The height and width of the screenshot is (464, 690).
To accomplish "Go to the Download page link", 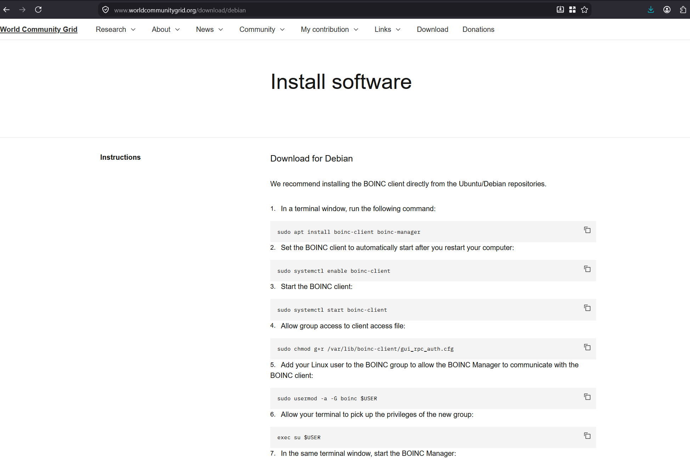I will (x=432, y=29).
